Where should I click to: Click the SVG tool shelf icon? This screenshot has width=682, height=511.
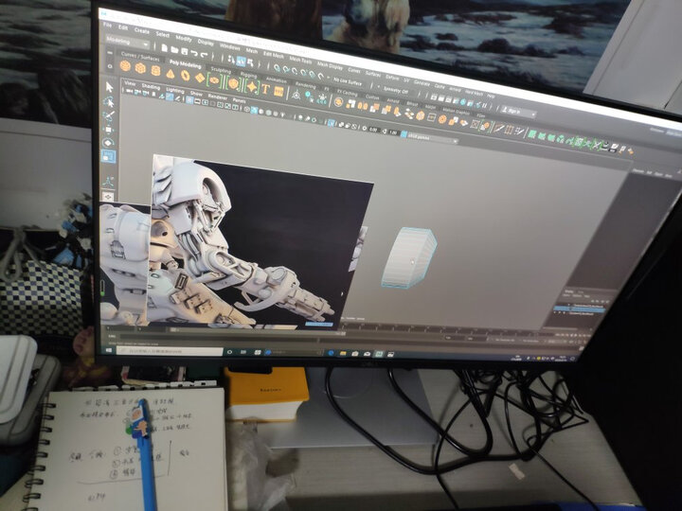pyautogui.click(x=278, y=92)
